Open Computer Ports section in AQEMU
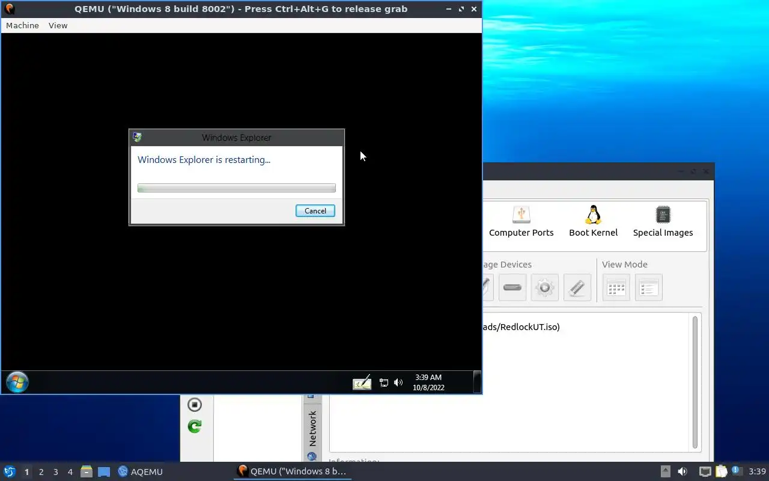The height and width of the screenshot is (481, 769). pos(521,221)
